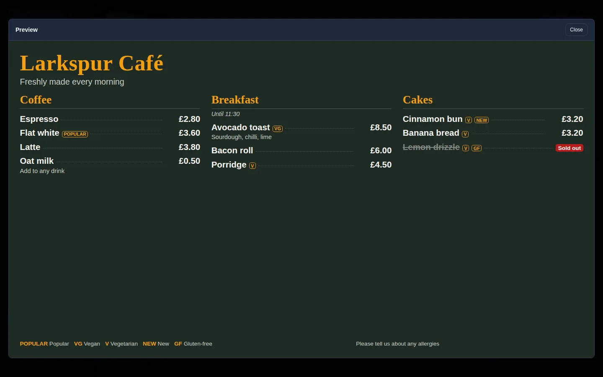The image size is (603, 377).
Task: Select the Cinnamon bun item name
Action: (x=433, y=119)
